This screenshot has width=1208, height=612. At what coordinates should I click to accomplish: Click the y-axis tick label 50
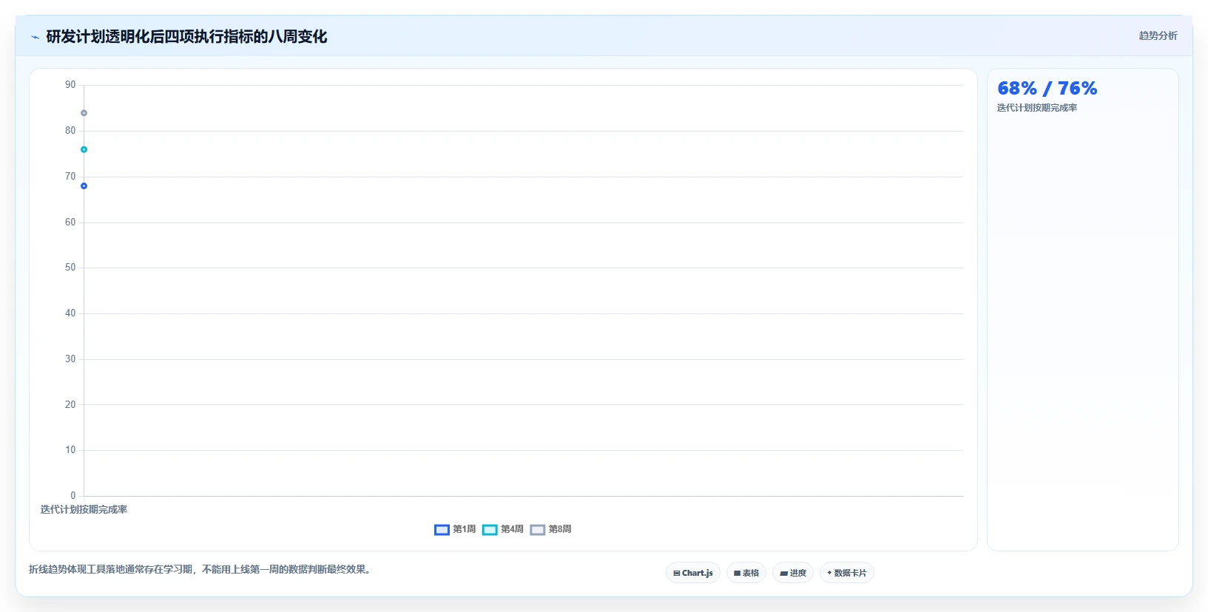point(70,268)
